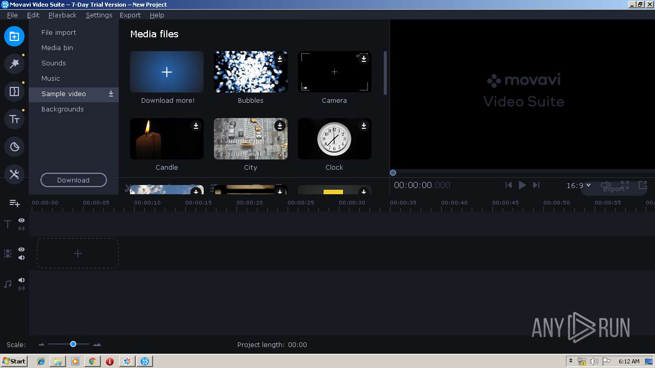Toggle title track visibility eye
Image resolution: width=655 pixels, height=368 pixels.
(x=21, y=220)
